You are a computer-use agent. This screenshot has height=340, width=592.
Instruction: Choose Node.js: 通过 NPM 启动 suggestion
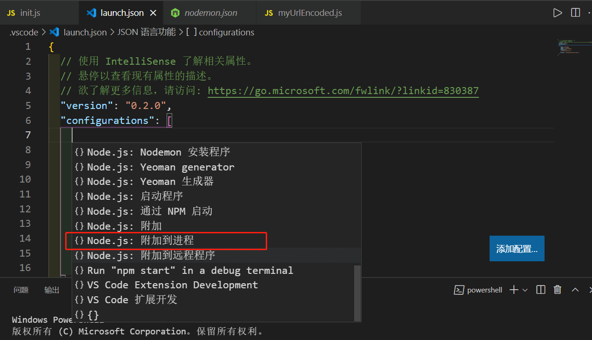tap(216, 211)
